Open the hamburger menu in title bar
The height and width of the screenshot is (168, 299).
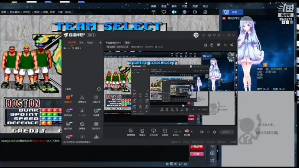click(x=219, y=35)
